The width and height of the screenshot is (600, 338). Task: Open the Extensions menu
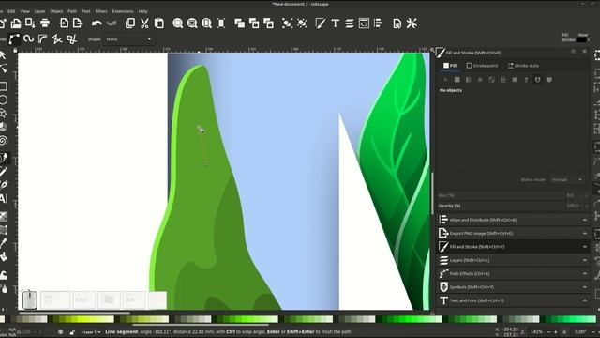point(123,11)
